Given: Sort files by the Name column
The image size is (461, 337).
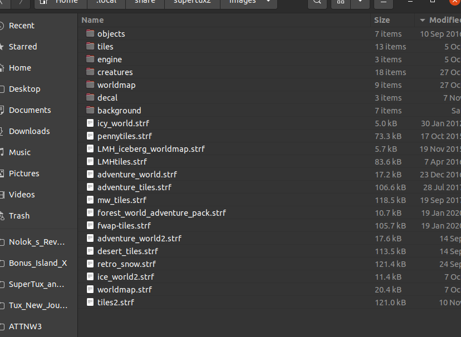Looking at the screenshot, I should (x=93, y=20).
